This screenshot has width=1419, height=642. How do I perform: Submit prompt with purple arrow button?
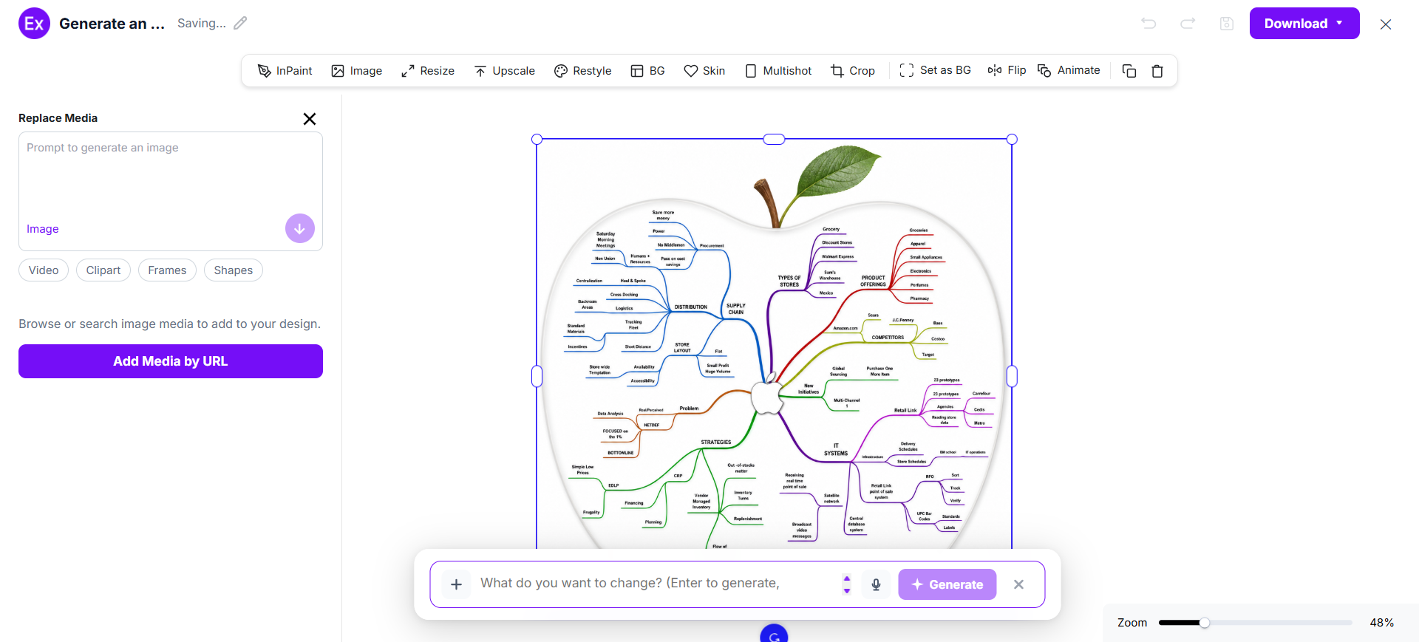300,229
